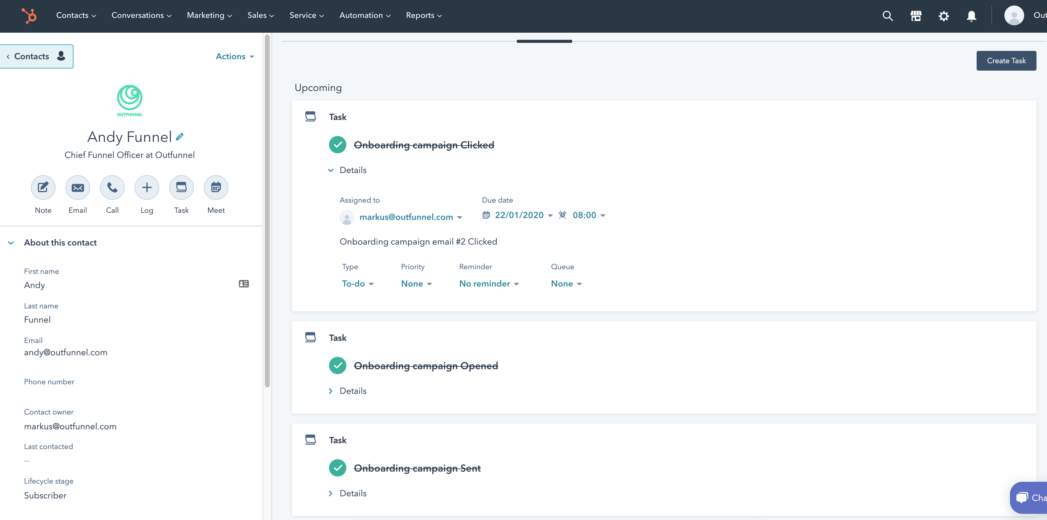
Task: Open the Service menu
Action: 307,15
